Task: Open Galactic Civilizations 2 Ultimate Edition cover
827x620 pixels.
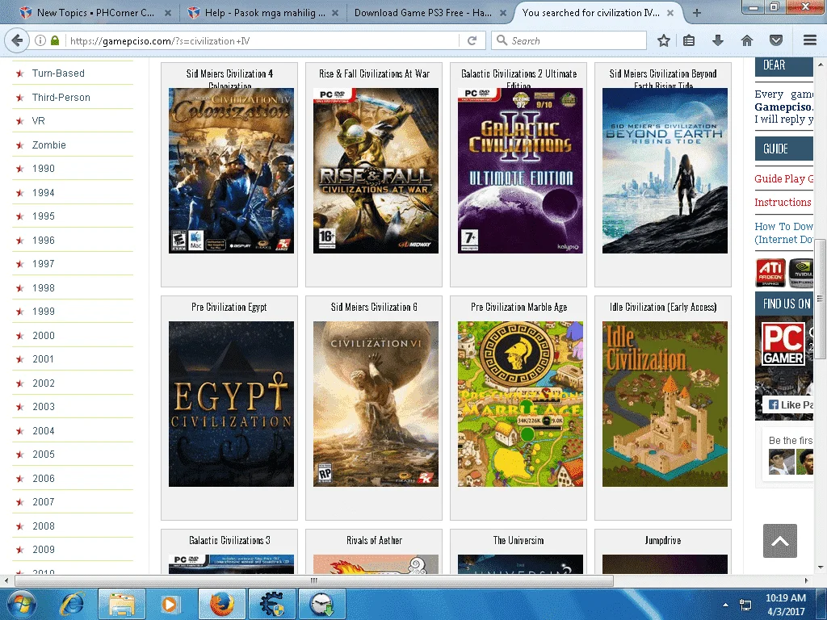Action: (x=520, y=171)
